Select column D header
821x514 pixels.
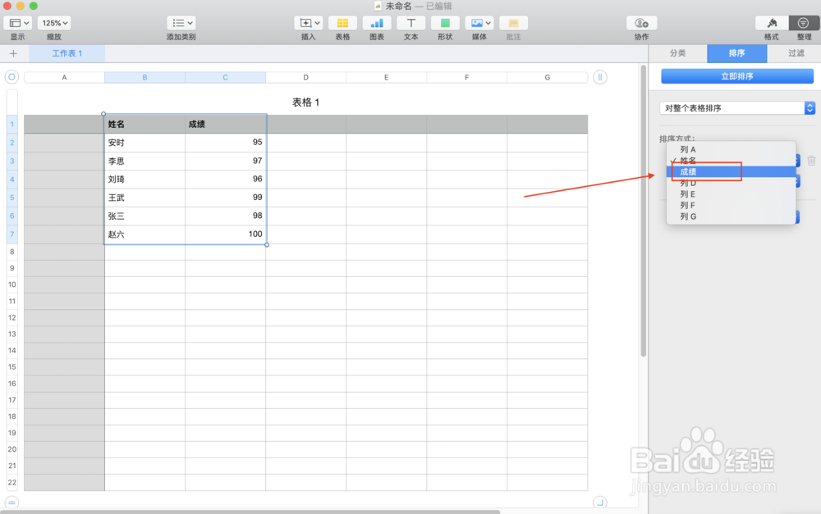point(305,77)
